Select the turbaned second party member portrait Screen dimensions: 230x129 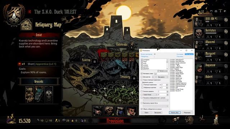click(x=109, y=111)
